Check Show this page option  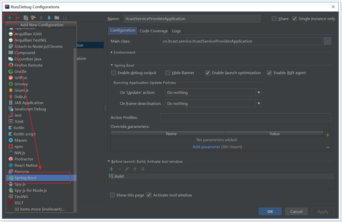point(112,195)
